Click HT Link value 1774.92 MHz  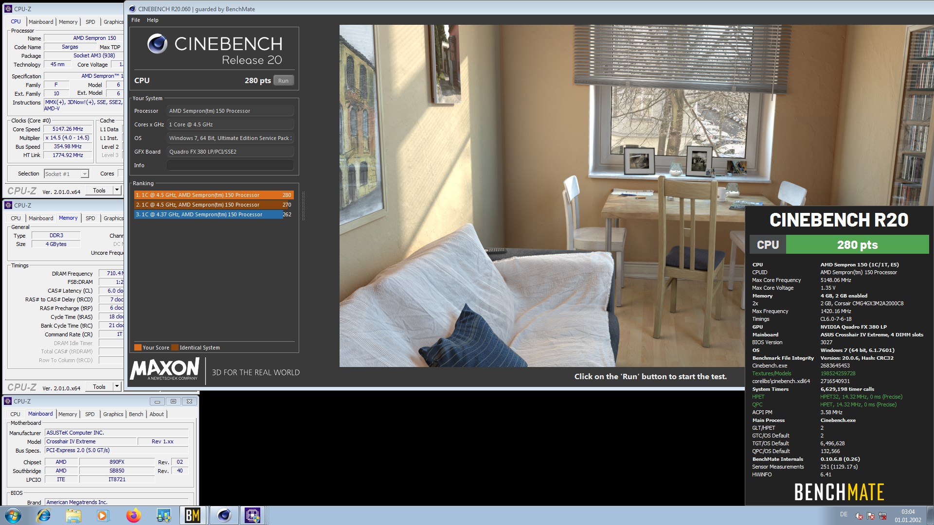pyautogui.click(x=68, y=155)
